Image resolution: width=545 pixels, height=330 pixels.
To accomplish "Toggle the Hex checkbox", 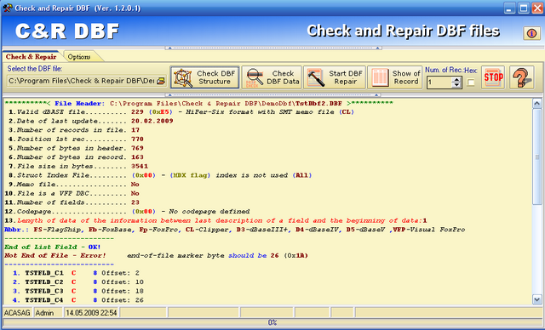I will point(471,82).
